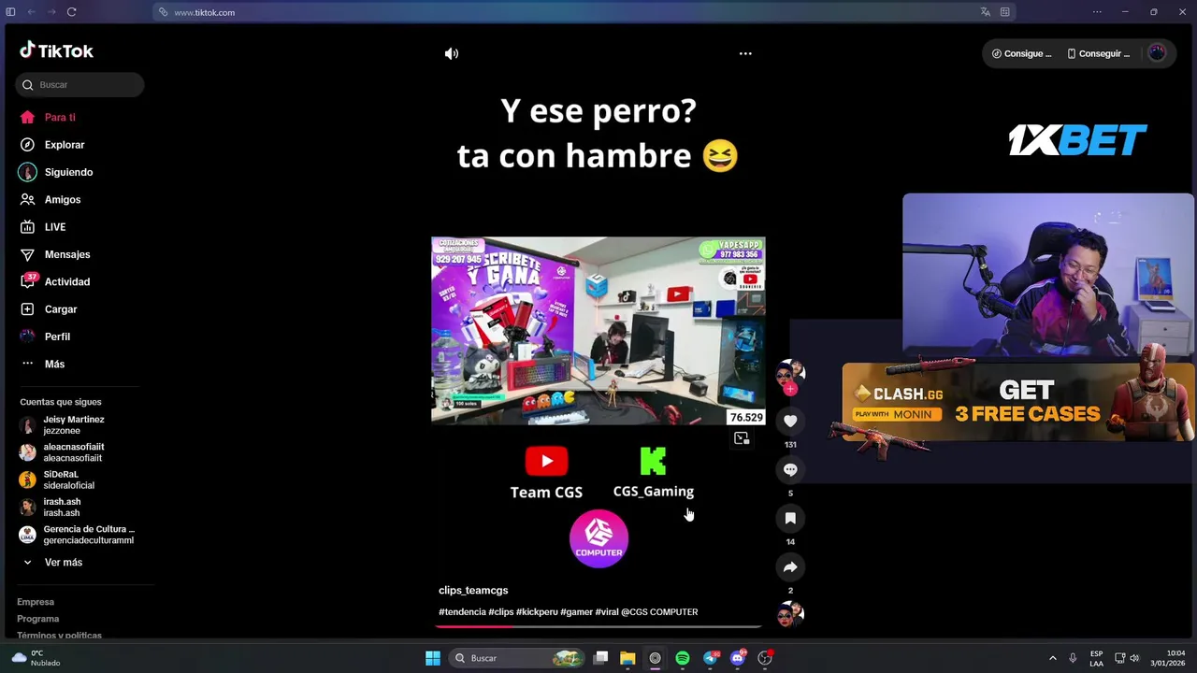Click the video frame to pause playback

coord(598,331)
